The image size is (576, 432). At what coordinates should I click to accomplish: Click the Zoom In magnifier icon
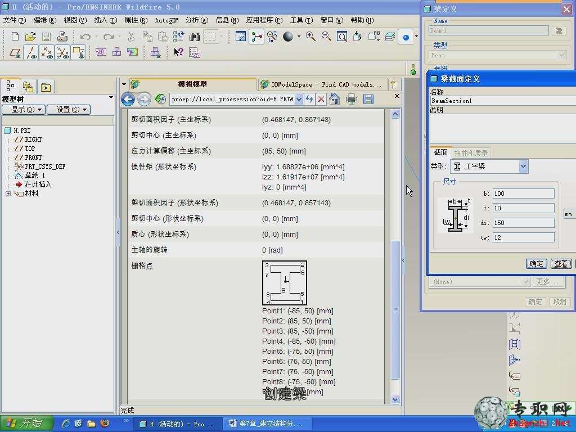point(310,37)
